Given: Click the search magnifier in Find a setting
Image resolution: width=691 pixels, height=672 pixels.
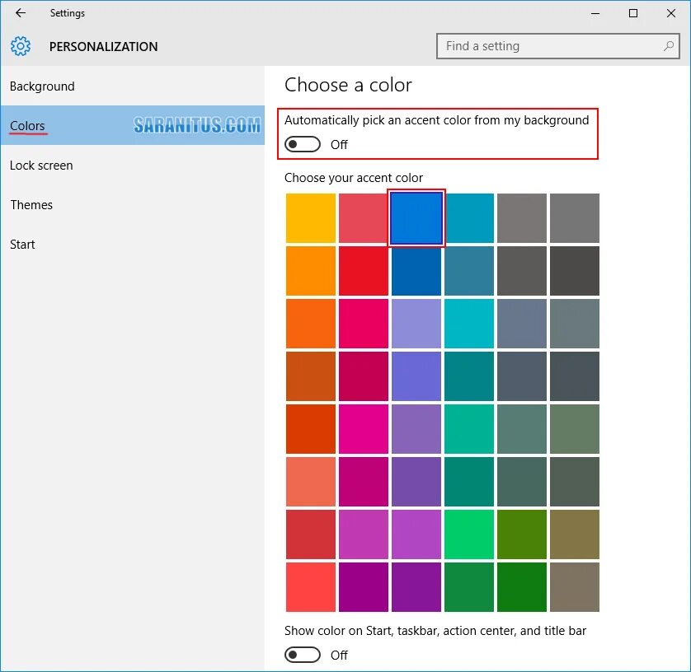Looking at the screenshot, I should coord(668,46).
